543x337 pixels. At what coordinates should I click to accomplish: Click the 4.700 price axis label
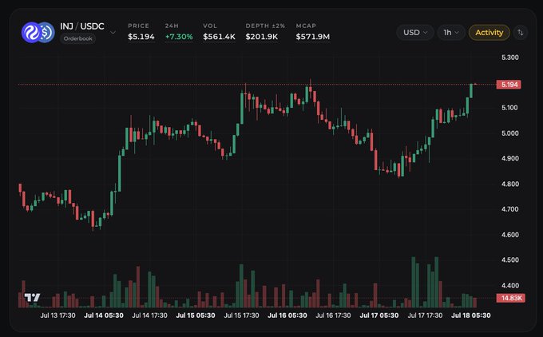(x=509, y=209)
